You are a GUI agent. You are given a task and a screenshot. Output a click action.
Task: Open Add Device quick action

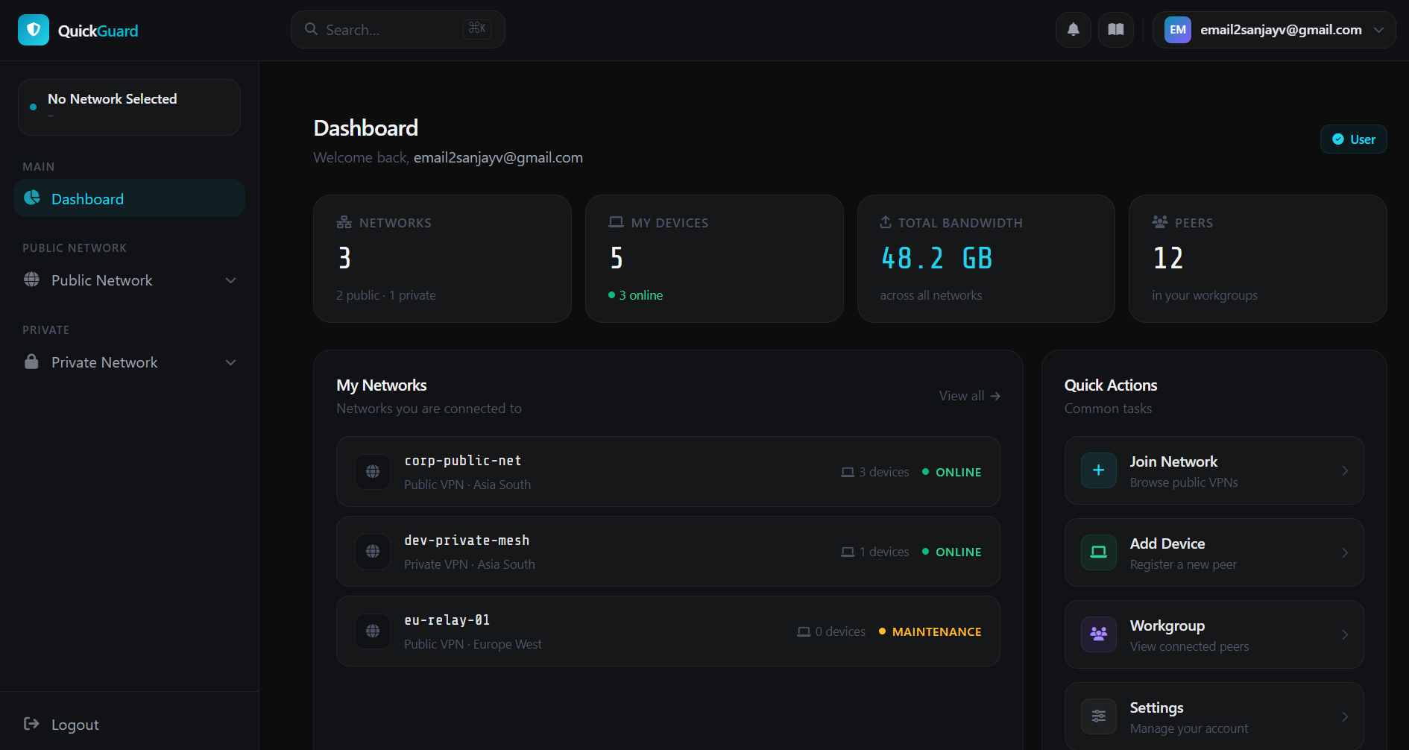(x=1214, y=552)
